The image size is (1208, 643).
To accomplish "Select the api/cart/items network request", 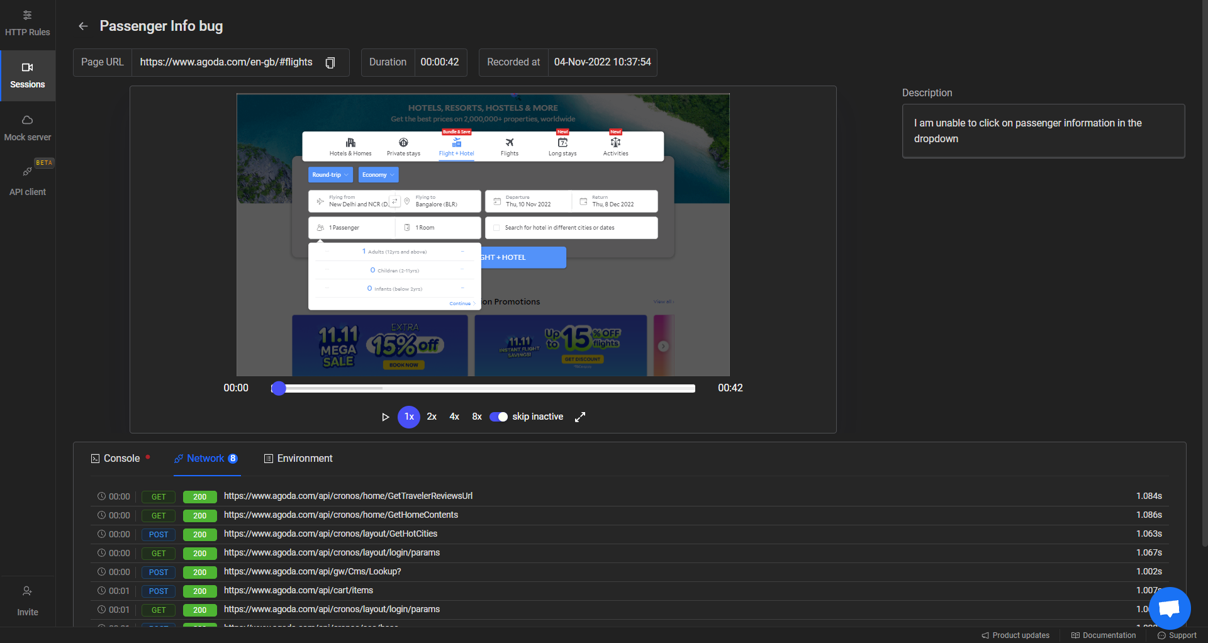I will 629,591.
